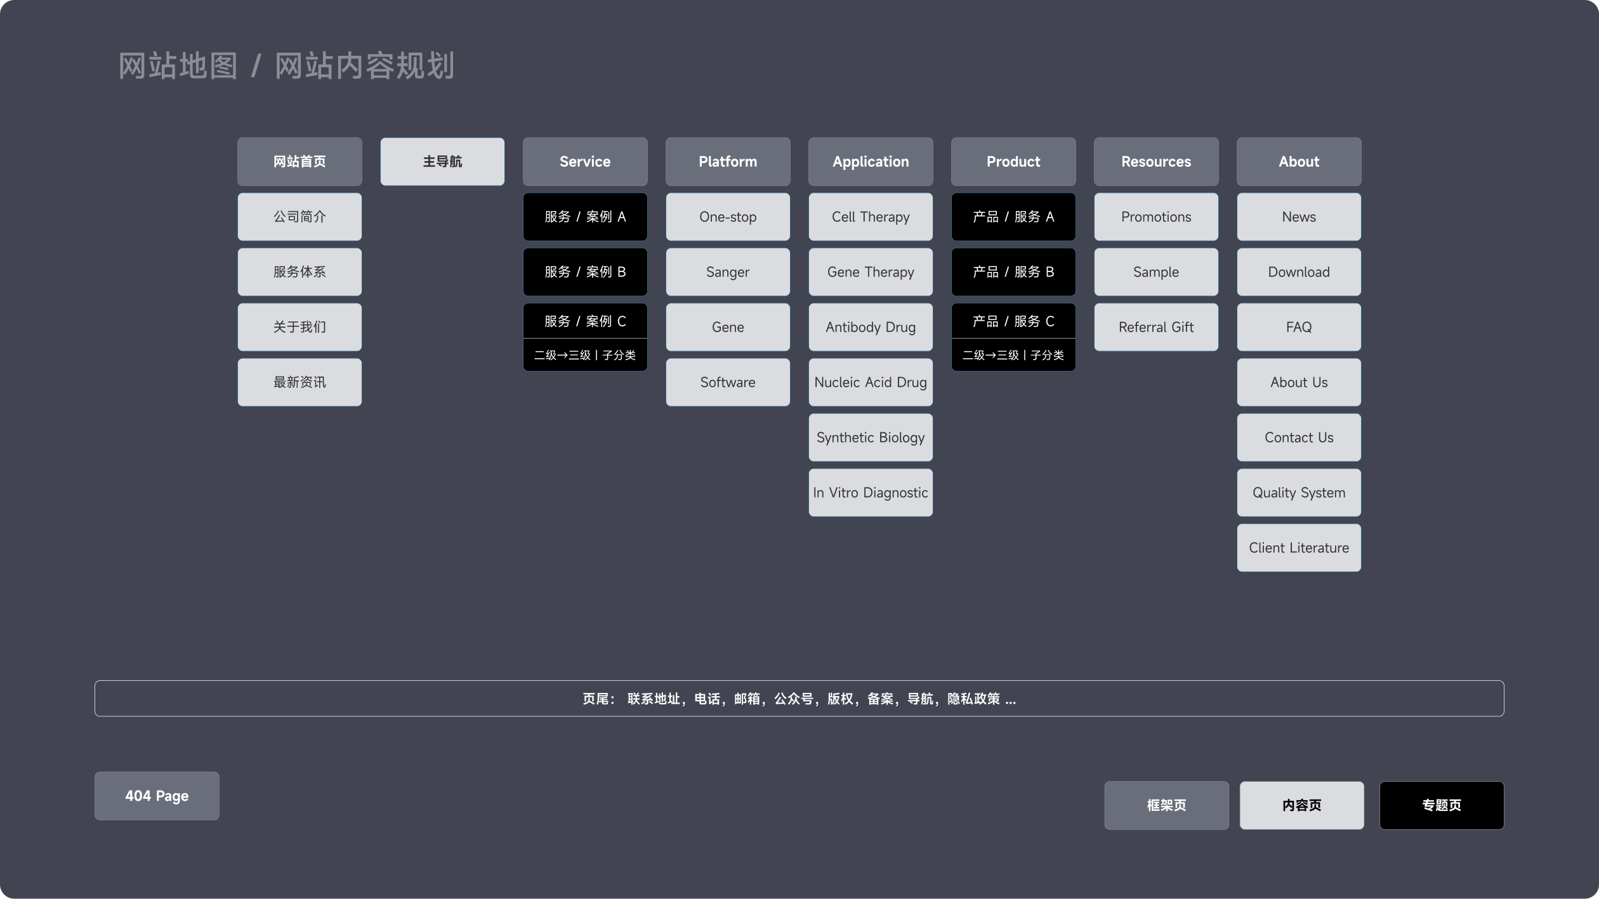Viewport: 1599px width, 899px height.
Task: Click the 专题页 black legend swatch
Action: [x=1441, y=805]
